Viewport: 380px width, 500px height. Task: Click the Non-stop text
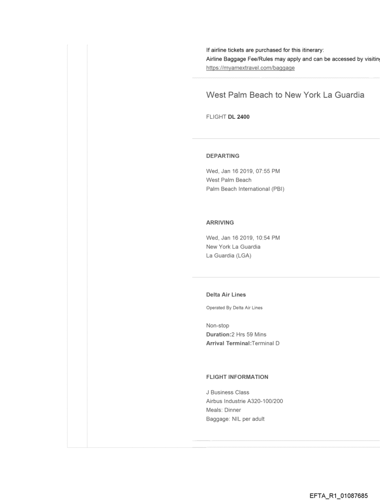217,326
